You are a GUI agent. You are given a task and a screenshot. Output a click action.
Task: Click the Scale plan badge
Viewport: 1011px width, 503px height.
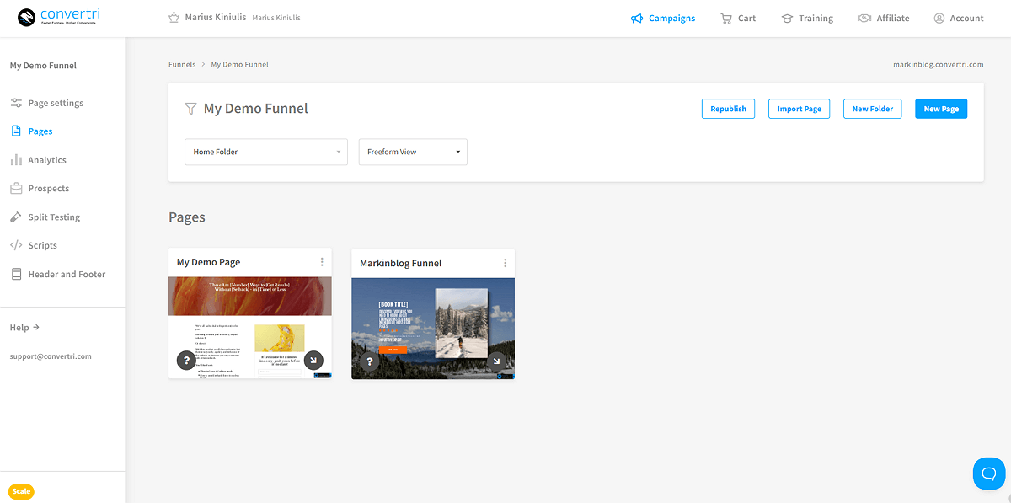tap(21, 491)
